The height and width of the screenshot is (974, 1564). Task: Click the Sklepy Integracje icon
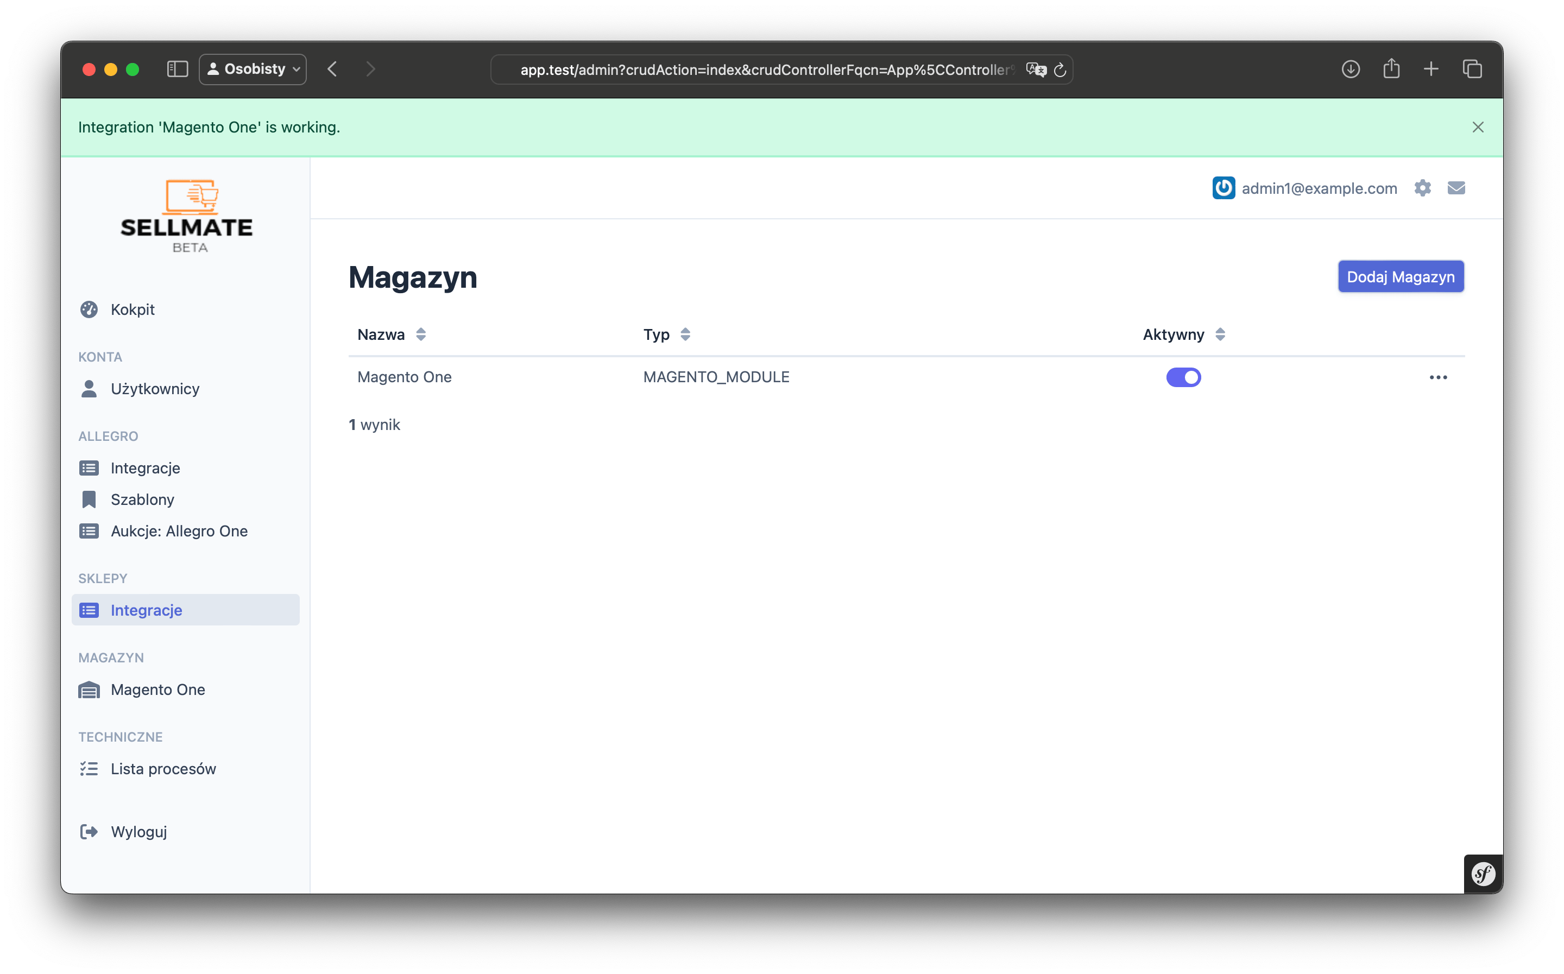point(89,610)
